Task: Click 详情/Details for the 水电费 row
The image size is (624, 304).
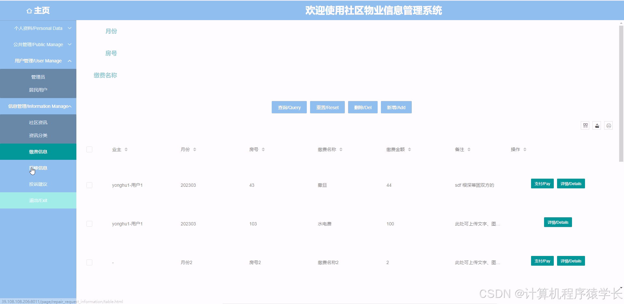Action: pyautogui.click(x=558, y=222)
